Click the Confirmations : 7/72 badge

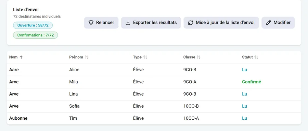[x=35, y=35]
